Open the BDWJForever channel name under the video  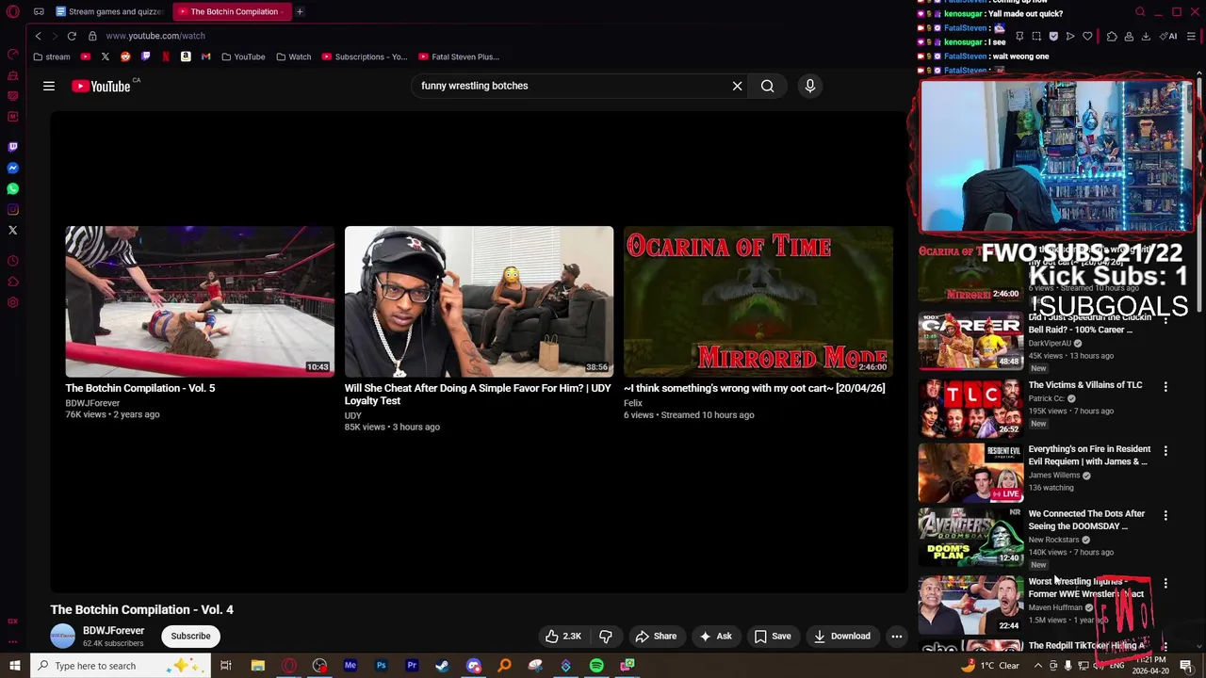113,631
